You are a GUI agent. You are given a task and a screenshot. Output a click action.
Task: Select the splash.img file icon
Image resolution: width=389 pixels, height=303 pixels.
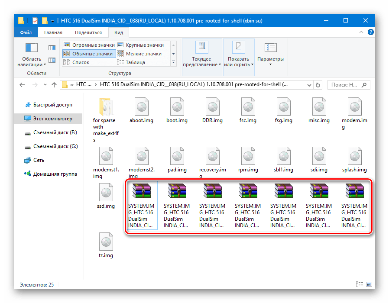pos(354,156)
